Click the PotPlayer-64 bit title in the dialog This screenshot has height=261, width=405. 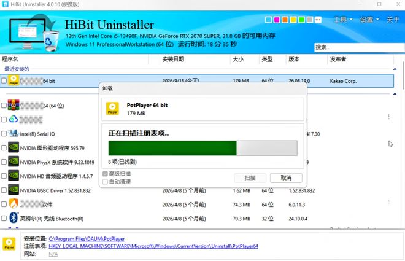pyautogui.click(x=147, y=105)
